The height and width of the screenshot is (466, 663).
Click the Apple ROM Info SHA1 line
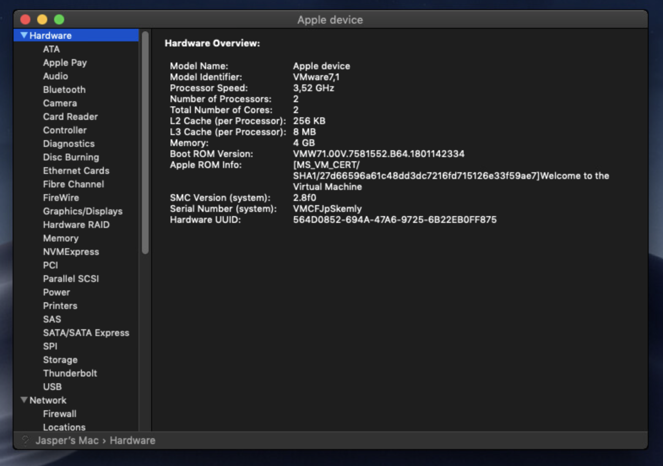(451, 176)
